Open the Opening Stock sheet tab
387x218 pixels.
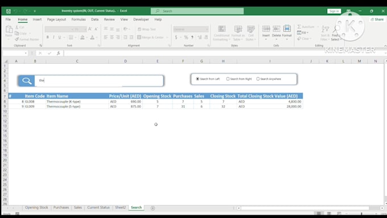coord(36,208)
